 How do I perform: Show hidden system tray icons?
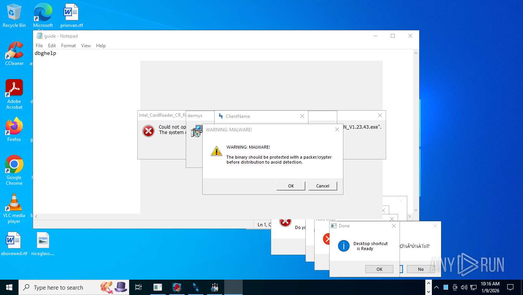(436, 287)
